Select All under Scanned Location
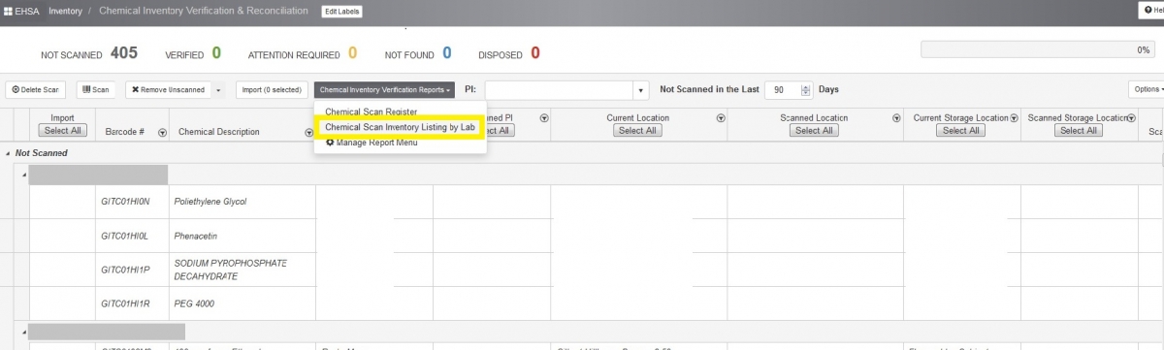 [x=814, y=131]
